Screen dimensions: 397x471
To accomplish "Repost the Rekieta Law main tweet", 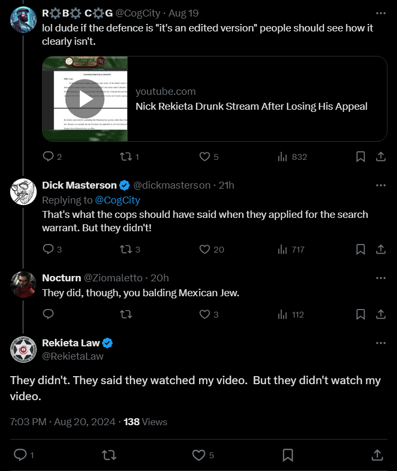I will (x=109, y=454).
